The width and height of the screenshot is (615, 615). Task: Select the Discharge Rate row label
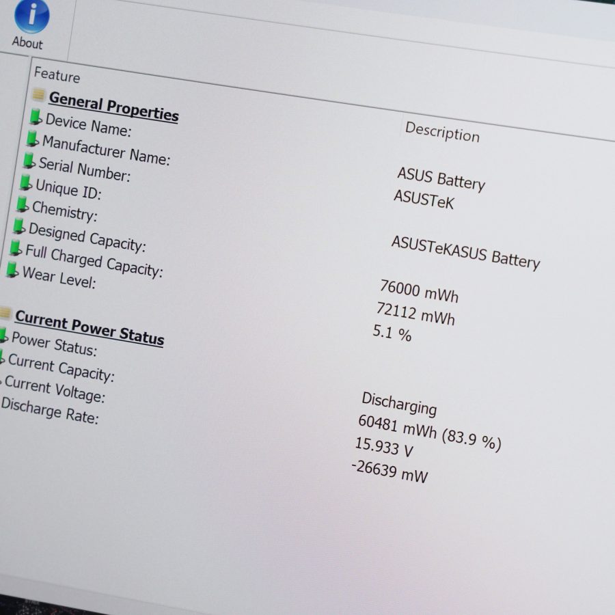(x=50, y=411)
